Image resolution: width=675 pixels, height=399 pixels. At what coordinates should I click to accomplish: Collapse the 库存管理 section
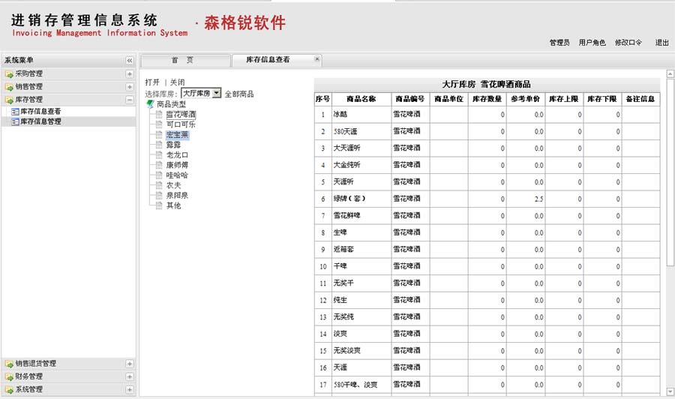point(129,100)
